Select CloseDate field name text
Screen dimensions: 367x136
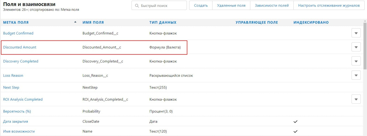pyautogui.click(x=91, y=121)
